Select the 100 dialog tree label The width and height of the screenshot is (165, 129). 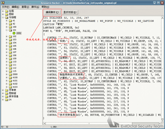point(14,27)
